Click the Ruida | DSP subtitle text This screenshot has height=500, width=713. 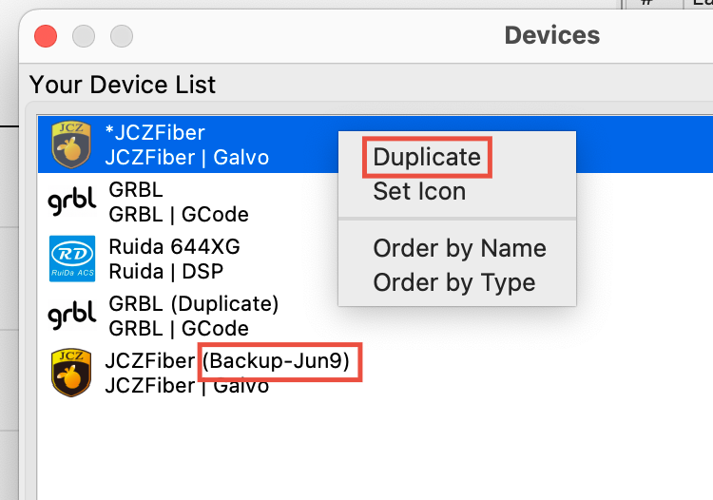click(x=166, y=271)
